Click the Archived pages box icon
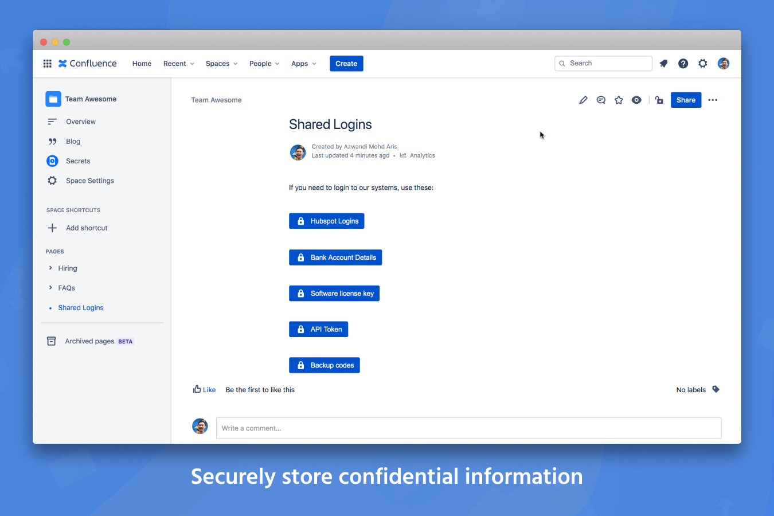 click(x=52, y=341)
